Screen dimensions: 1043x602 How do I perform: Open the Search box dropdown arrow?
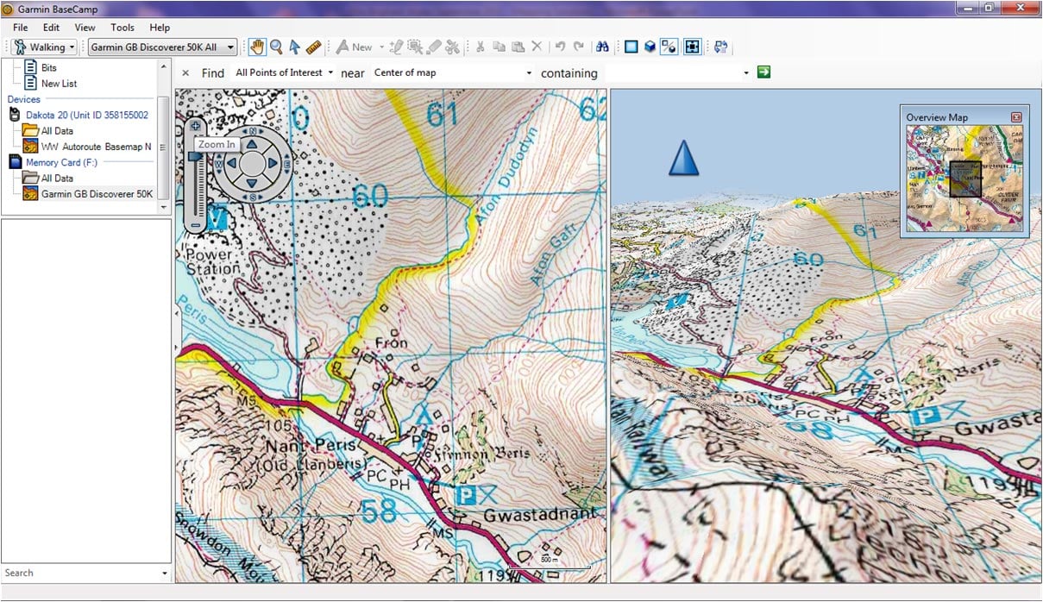pos(165,573)
